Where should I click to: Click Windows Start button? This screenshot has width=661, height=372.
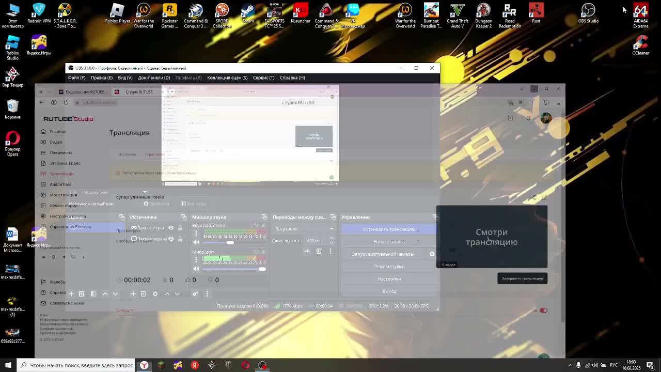(x=8, y=365)
